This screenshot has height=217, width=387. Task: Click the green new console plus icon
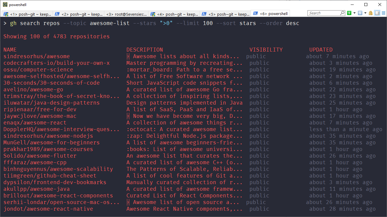[x=349, y=13]
